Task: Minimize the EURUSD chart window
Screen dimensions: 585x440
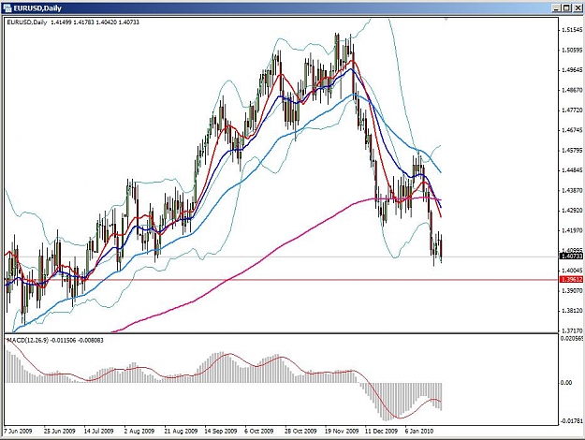Action: [557, 7]
